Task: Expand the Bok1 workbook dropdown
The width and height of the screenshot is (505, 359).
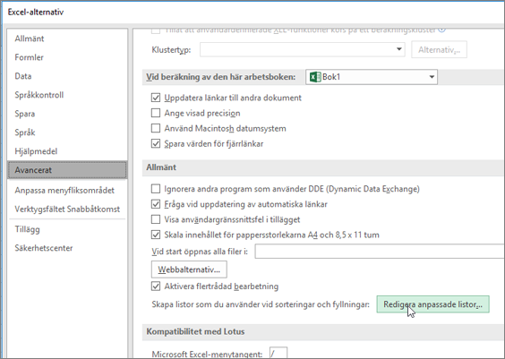Action: coord(372,77)
